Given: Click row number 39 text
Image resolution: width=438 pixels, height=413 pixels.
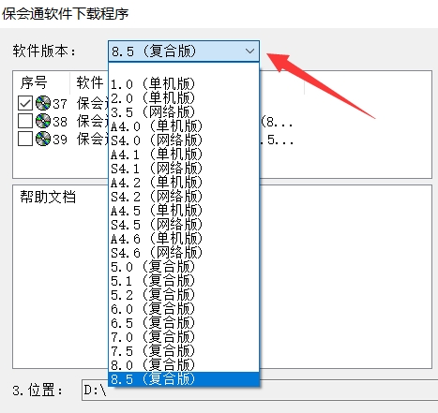Looking at the screenshot, I should pos(60,140).
